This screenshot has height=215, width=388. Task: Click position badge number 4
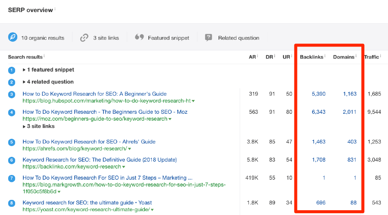tap(12, 112)
